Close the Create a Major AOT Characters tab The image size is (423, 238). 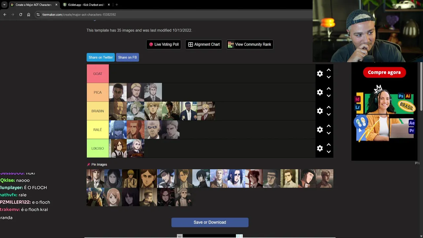(56, 5)
